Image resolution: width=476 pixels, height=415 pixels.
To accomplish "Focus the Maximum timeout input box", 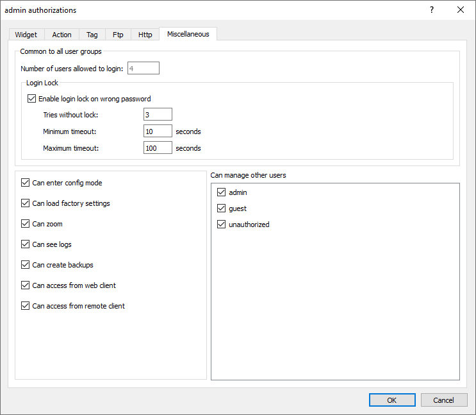I will (158, 148).
